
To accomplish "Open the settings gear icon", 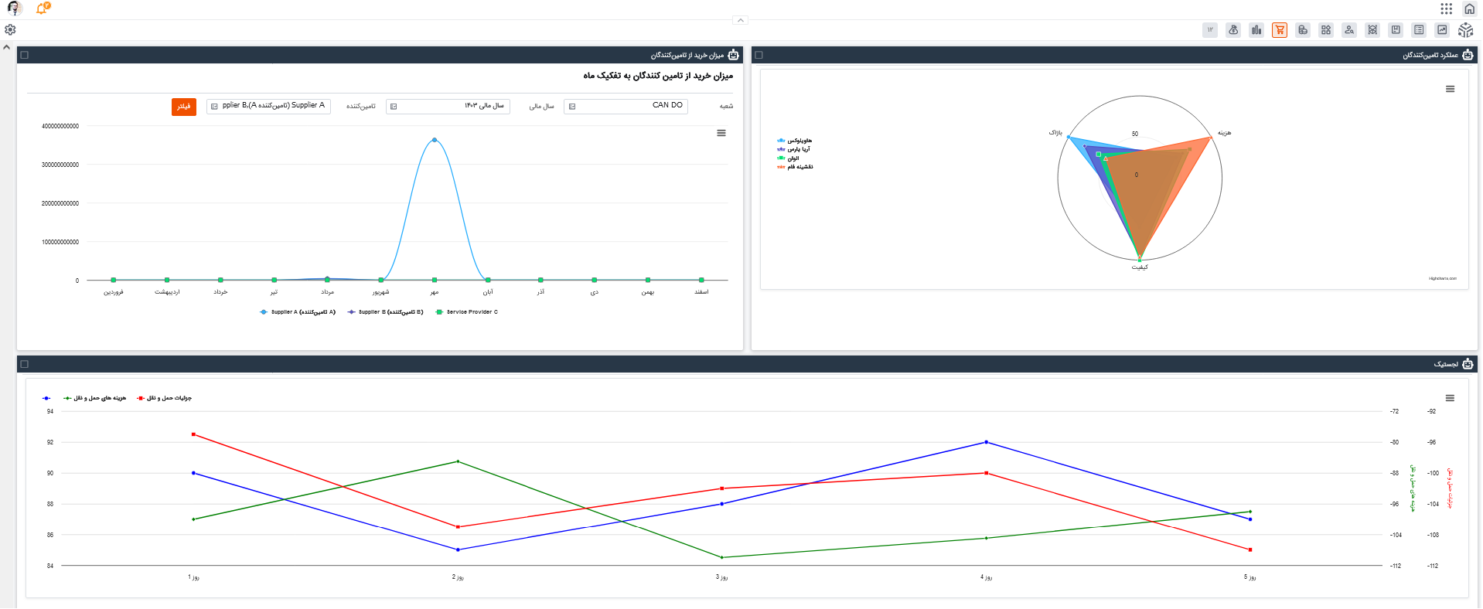I will coord(10,29).
